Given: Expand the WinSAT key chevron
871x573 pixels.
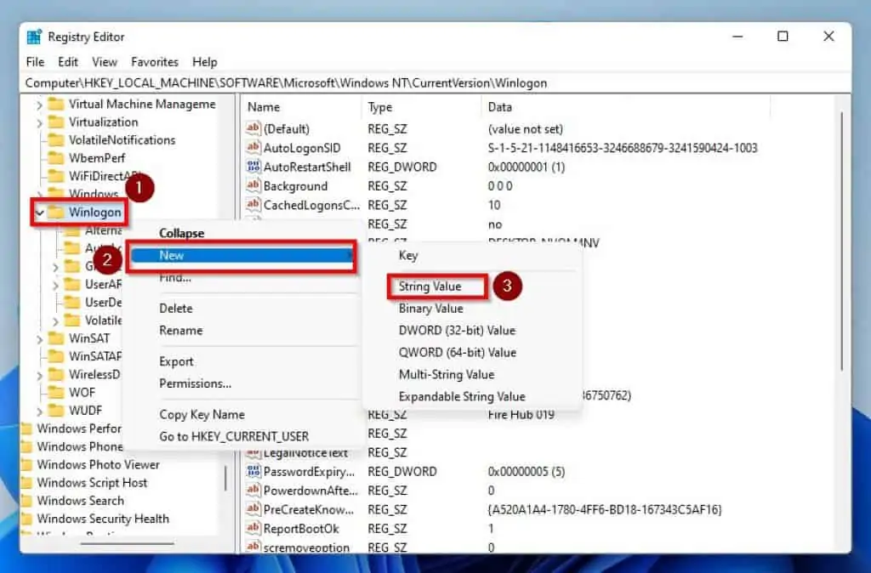Looking at the screenshot, I should pyautogui.click(x=39, y=338).
